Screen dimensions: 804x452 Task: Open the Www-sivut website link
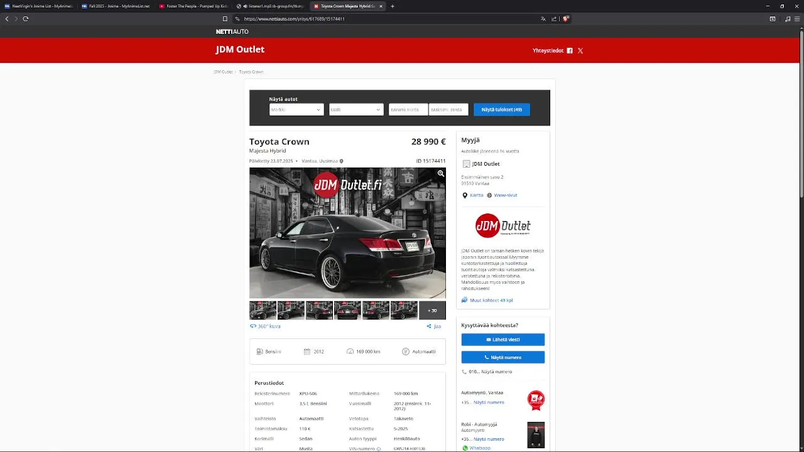pyautogui.click(x=506, y=195)
